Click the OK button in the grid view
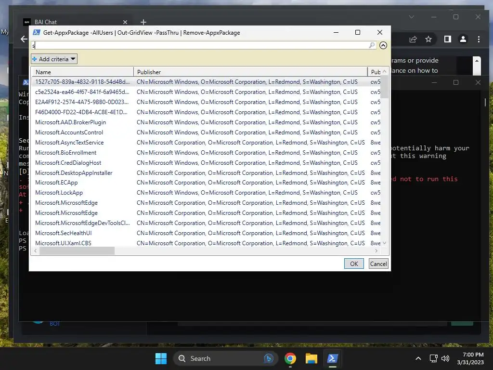This screenshot has height=370, width=493. (x=354, y=264)
